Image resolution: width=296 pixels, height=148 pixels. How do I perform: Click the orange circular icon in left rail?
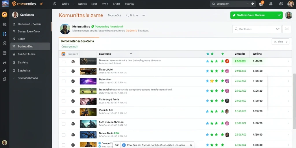[4, 14]
